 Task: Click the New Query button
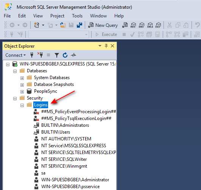[x=103, y=25]
